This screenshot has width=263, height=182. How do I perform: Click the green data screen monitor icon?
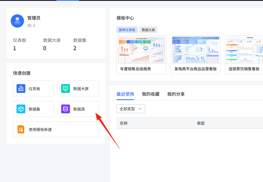point(66,89)
